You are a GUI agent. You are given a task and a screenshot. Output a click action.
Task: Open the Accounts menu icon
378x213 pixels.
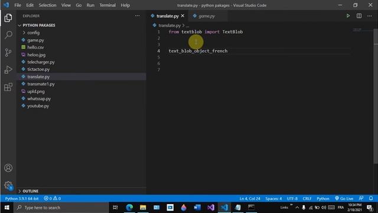click(8, 168)
